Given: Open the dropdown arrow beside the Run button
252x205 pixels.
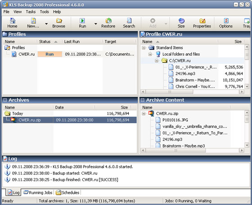Looking at the screenshot, I should coord(96,24).
